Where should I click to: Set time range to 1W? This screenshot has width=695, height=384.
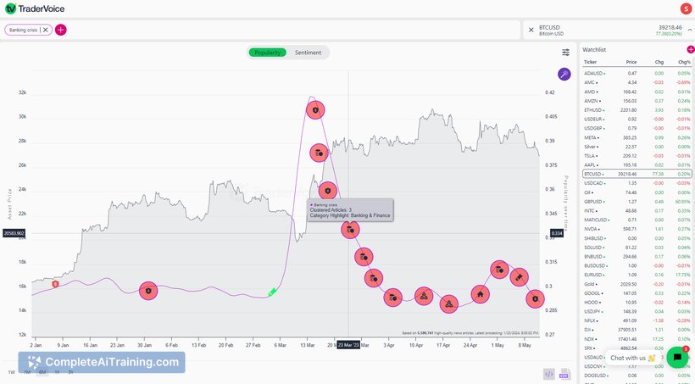pos(12,372)
